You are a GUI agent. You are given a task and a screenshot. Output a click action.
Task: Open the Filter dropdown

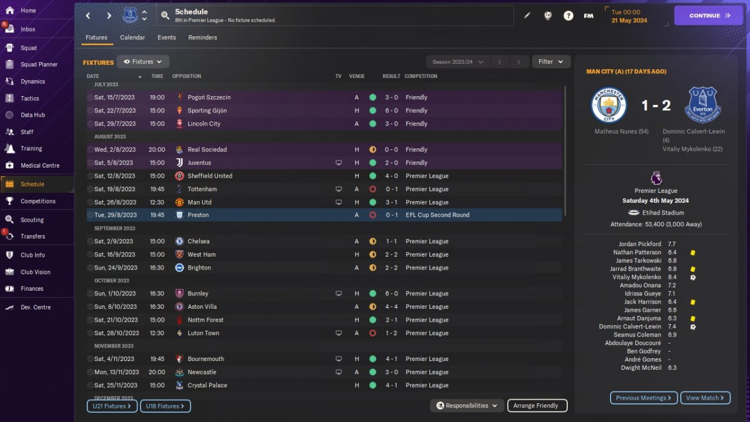coord(551,62)
